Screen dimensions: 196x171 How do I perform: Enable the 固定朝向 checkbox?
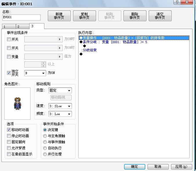9,142
